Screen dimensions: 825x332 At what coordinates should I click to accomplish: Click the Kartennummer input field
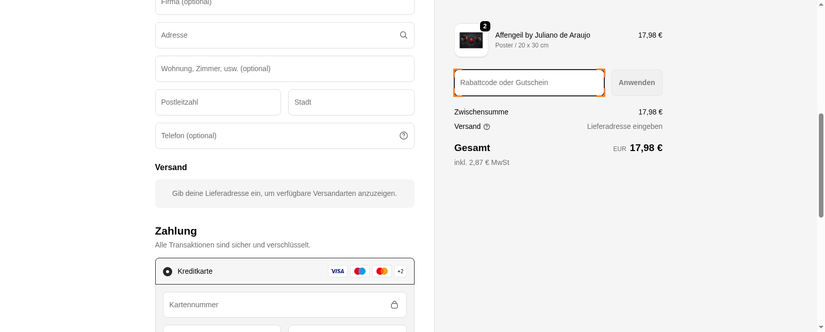coord(285,305)
